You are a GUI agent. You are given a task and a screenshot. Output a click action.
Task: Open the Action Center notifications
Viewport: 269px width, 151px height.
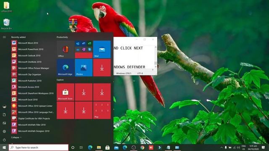coord(264,147)
